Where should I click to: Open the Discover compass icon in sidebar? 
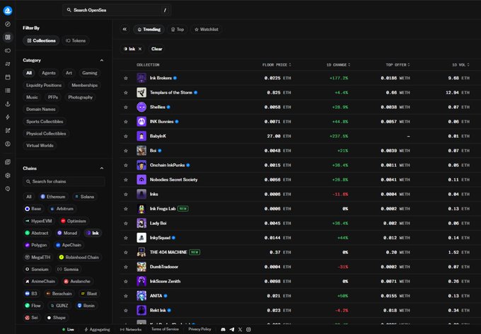pyautogui.click(x=8, y=24)
